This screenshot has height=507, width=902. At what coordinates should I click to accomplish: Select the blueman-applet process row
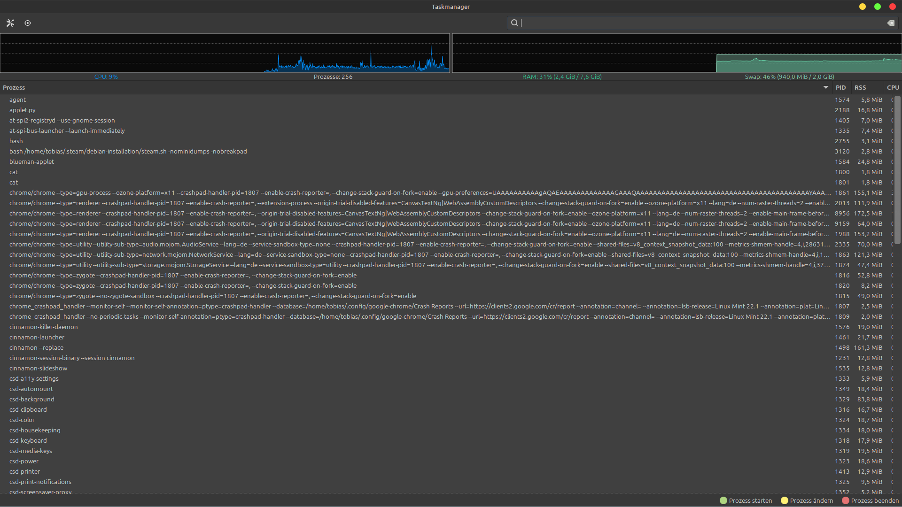[x=31, y=162]
